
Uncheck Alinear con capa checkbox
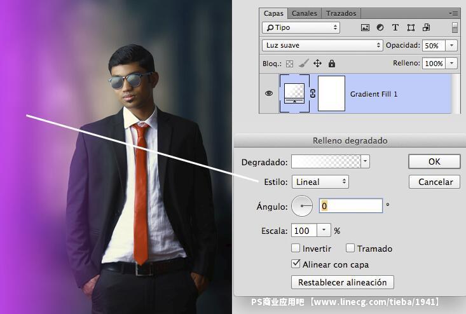296,264
